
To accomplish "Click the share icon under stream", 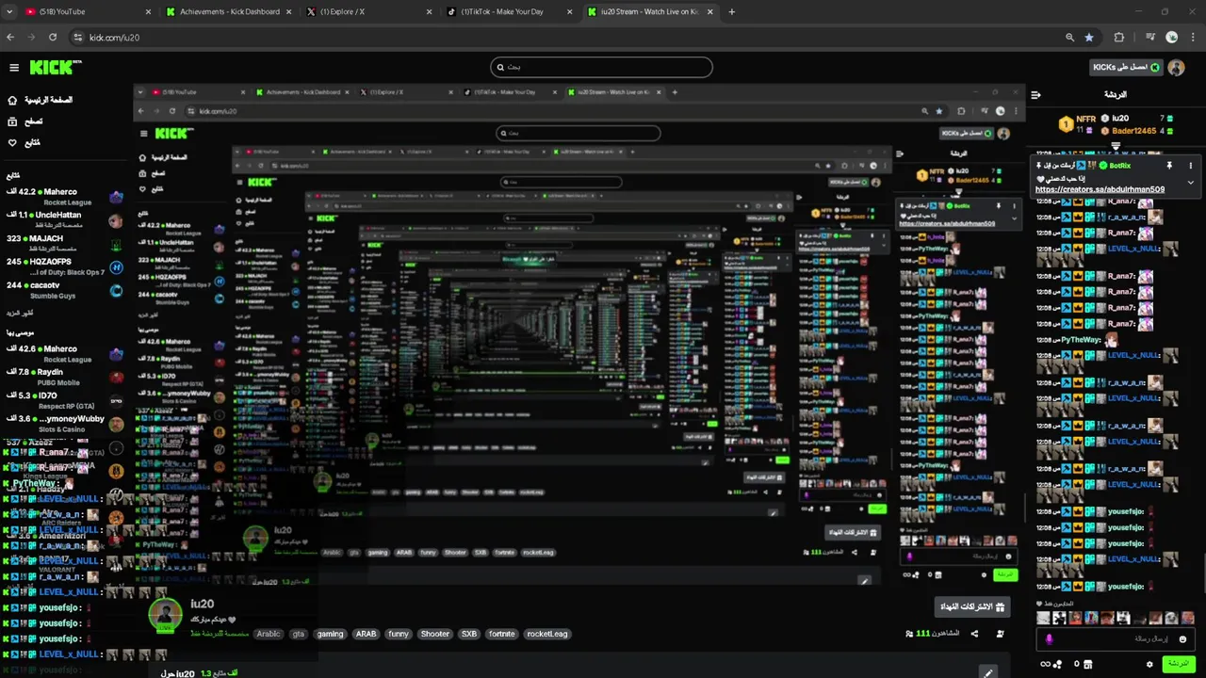I will click(x=974, y=634).
